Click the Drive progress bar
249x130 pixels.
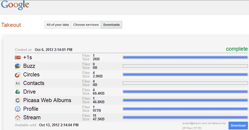point(185,92)
